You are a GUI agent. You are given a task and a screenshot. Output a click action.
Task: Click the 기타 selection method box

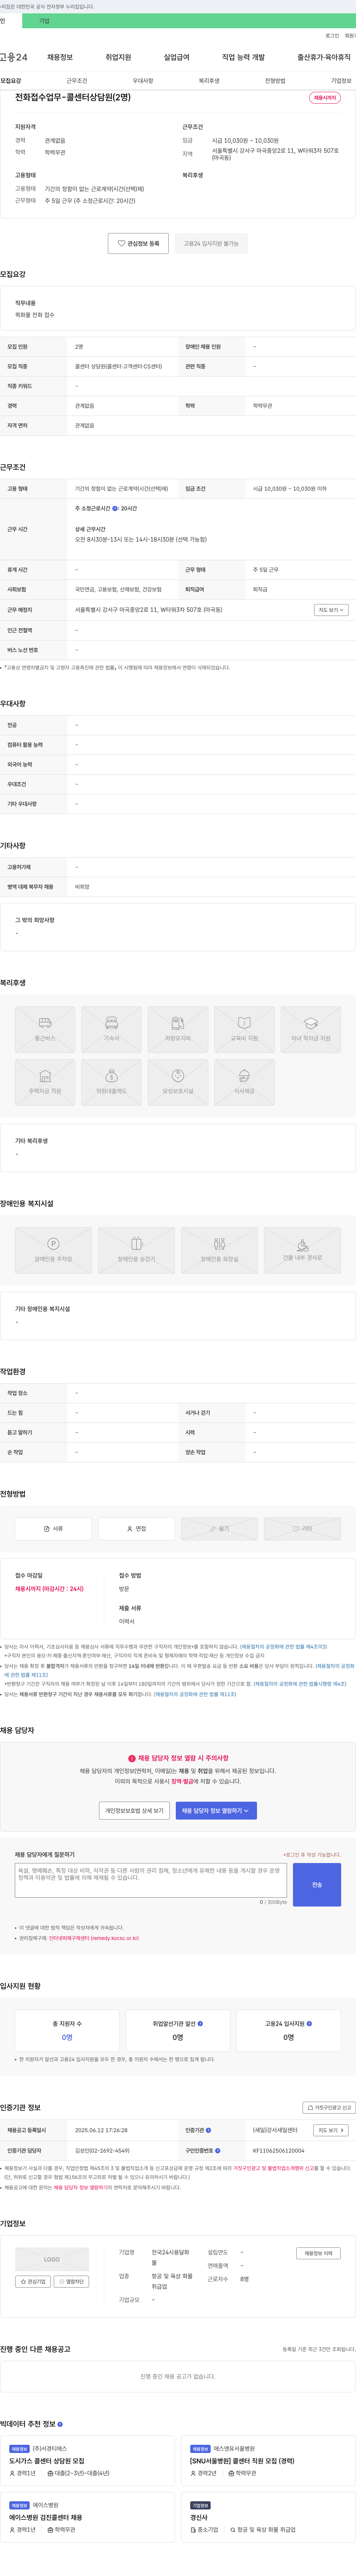click(x=302, y=1528)
